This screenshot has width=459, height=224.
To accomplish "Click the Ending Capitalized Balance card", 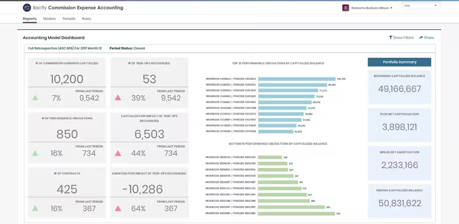I will 399,201.
